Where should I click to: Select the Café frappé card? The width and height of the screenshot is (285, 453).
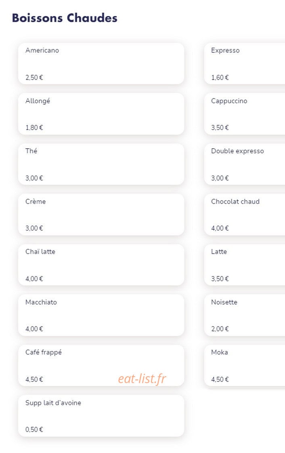pyautogui.click(x=101, y=365)
